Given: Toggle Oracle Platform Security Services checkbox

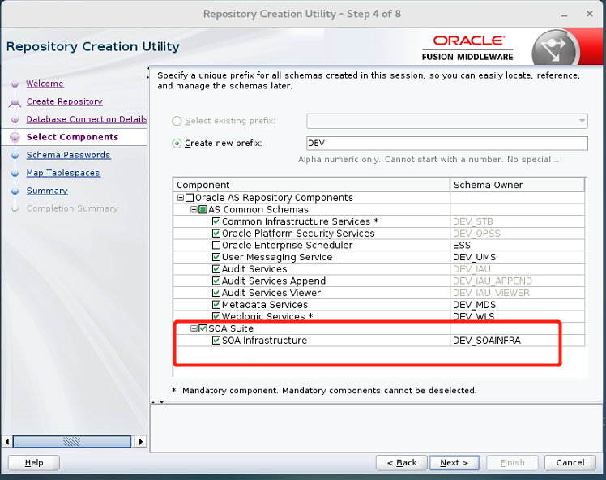Looking at the screenshot, I should (216, 234).
